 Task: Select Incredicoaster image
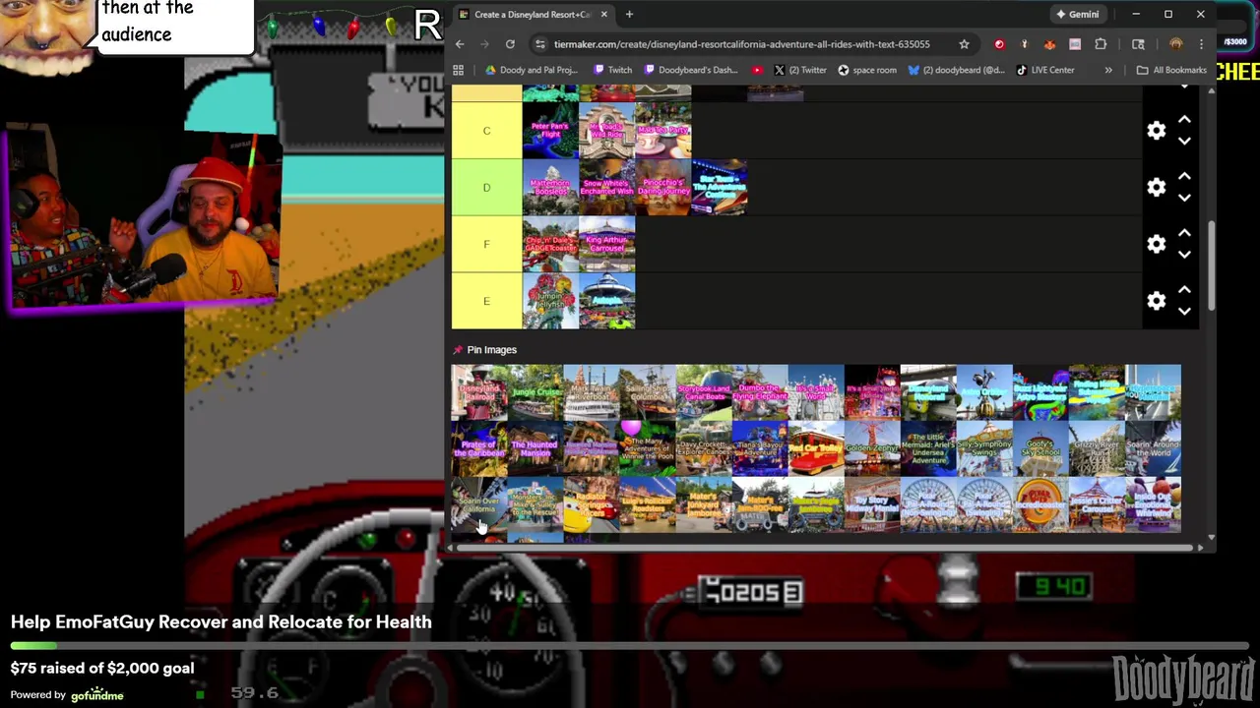[1040, 504]
